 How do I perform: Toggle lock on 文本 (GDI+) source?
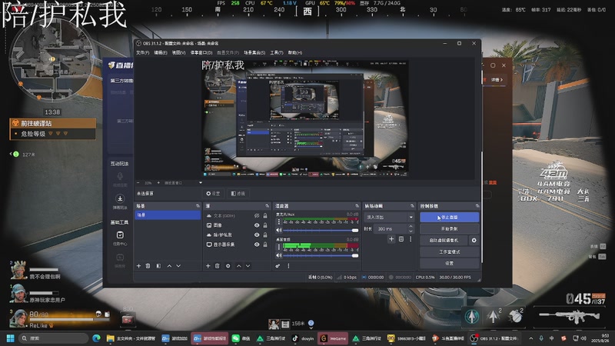click(265, 216)
